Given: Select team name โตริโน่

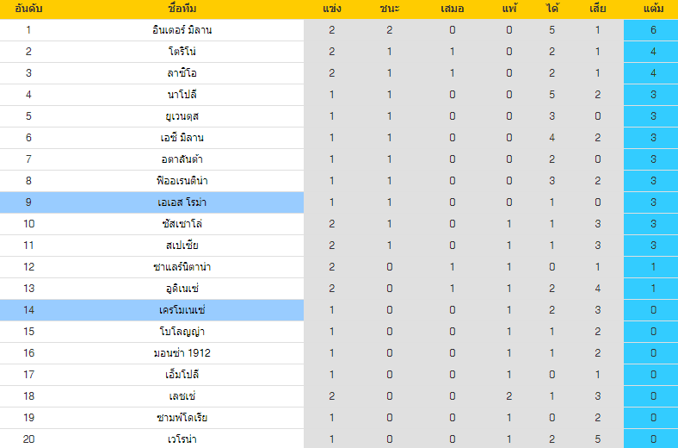Looking at the screenshot, I should coord(182,52).
